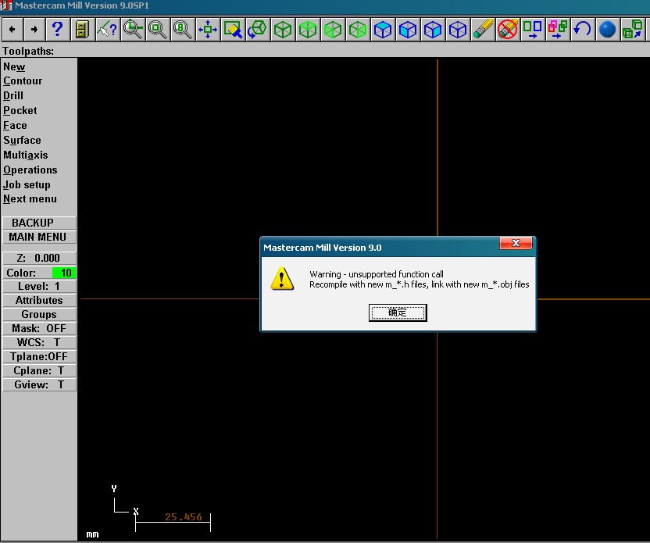This screenshot has height=543, width=650.
Task: Click the third green cube view icon
Action: [333, 30]
